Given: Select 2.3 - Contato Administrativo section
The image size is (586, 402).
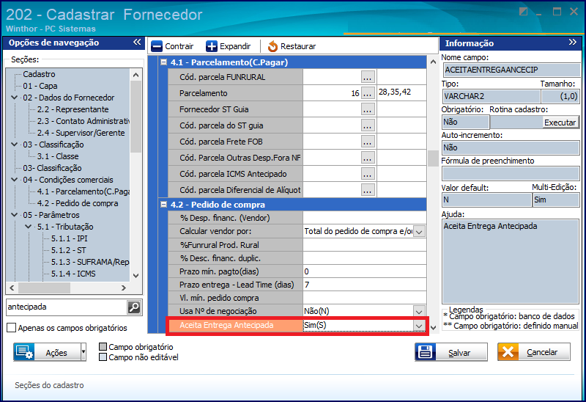Looking at the screenshot, I should [x=84, y=121].
